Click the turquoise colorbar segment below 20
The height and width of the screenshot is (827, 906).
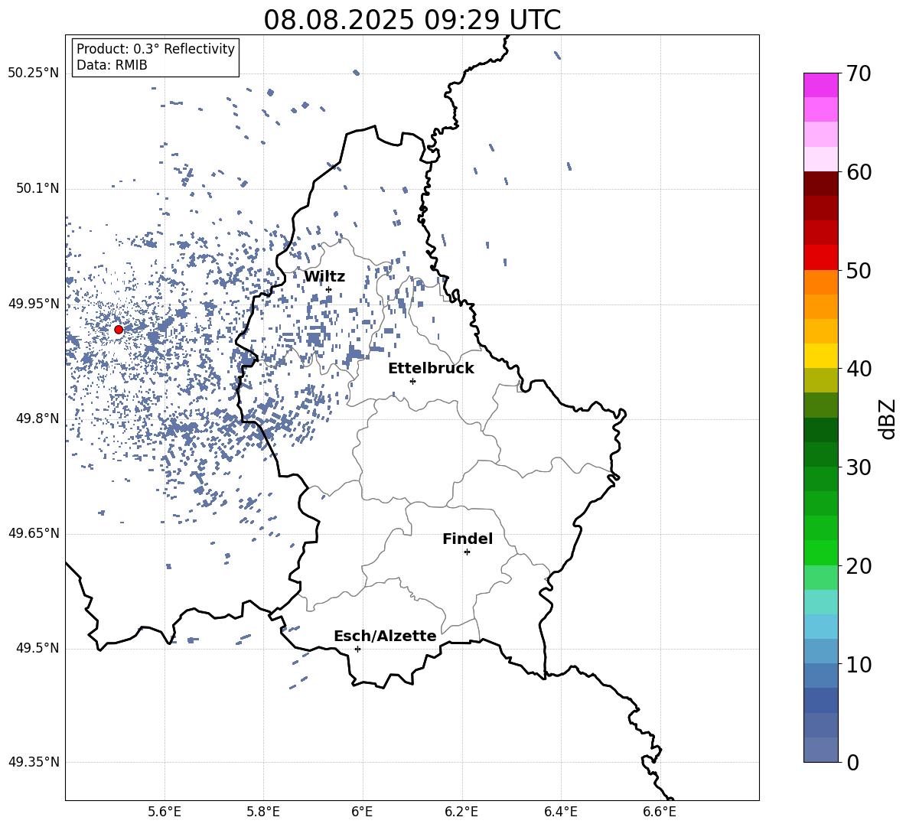[x=821, y=602]
